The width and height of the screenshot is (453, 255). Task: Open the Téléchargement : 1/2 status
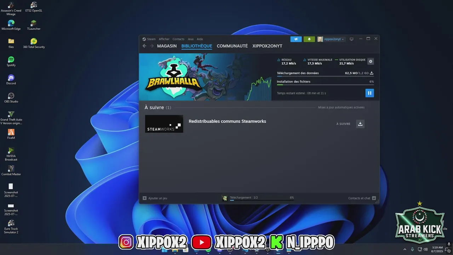(244, 198)
